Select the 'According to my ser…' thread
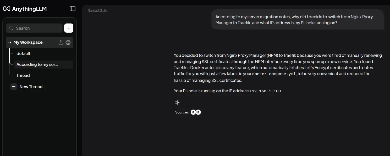The image size is (390, 156). pos(43,64)
